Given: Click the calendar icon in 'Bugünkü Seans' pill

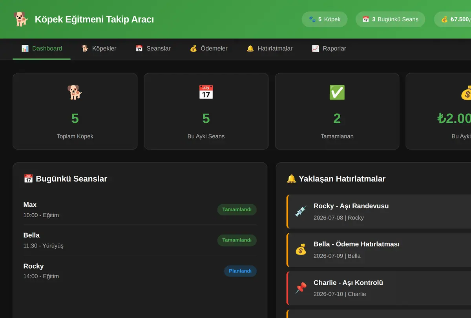Looking at the screenshot, I should tap(366, 19).
